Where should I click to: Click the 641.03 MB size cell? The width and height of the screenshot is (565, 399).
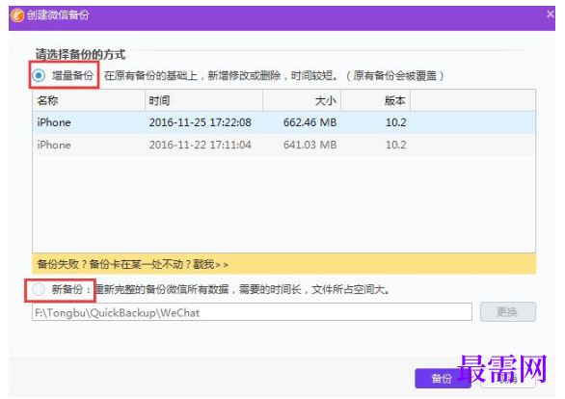pos(309,145)
